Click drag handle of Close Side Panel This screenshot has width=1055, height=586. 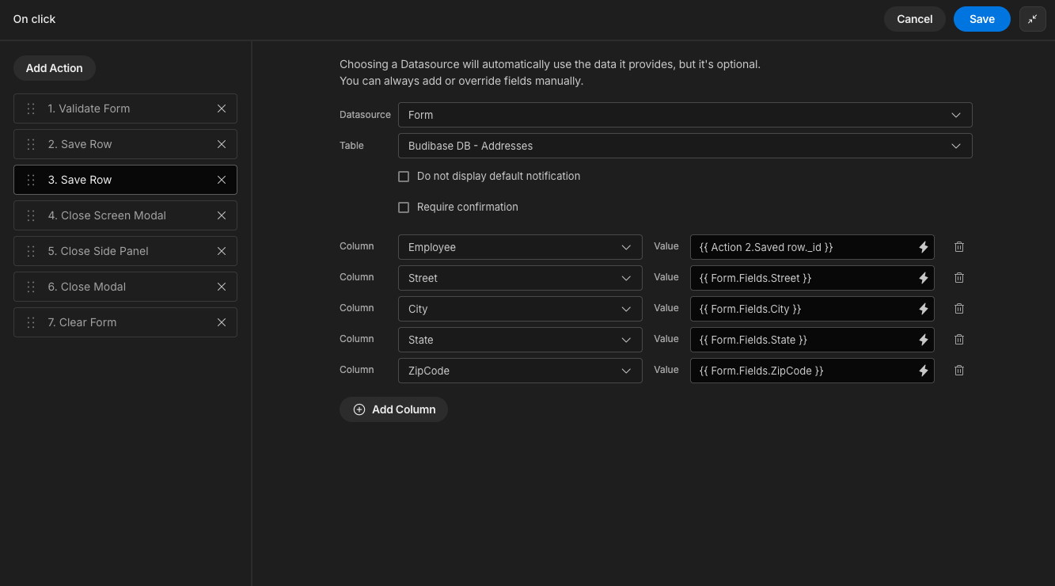tap(31, 251)
